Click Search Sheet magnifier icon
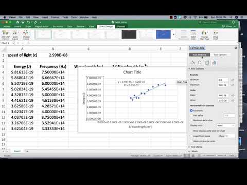 (200, 22)
